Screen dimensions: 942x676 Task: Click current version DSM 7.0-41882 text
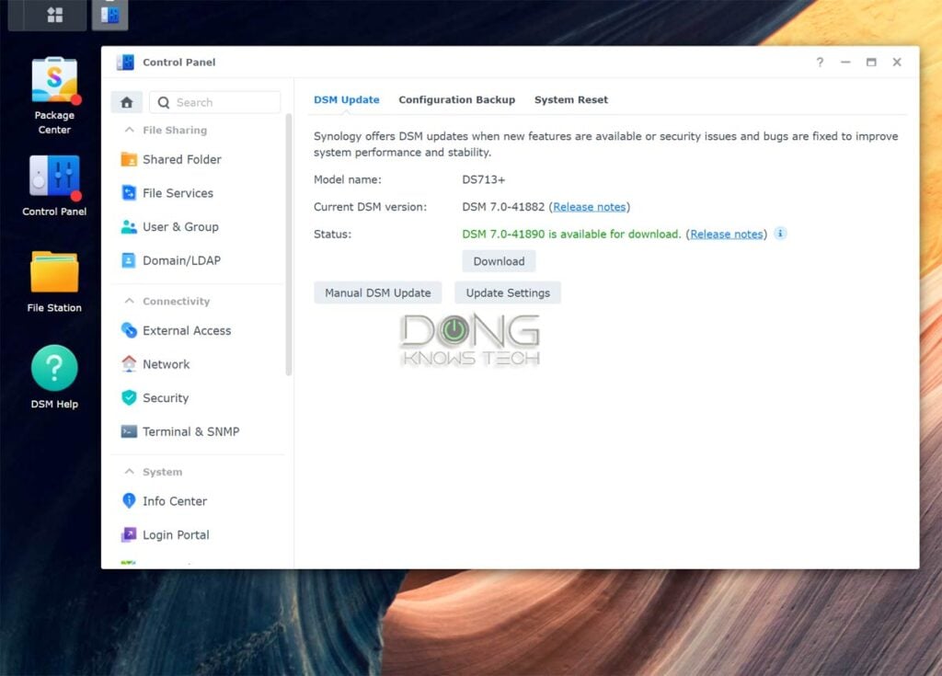tap(503, 207)
